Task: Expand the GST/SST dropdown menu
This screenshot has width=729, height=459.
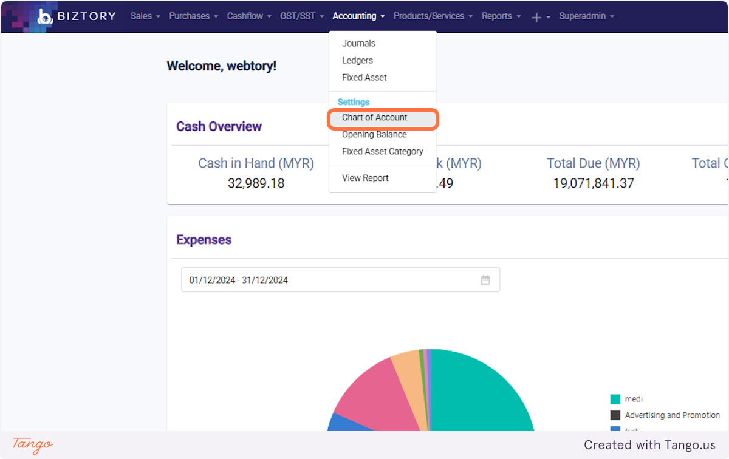Action: click(302, 16)
